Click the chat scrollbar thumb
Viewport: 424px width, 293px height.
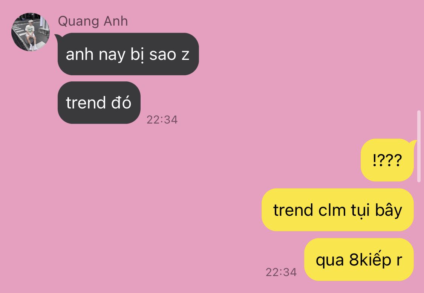click(419, 146)
